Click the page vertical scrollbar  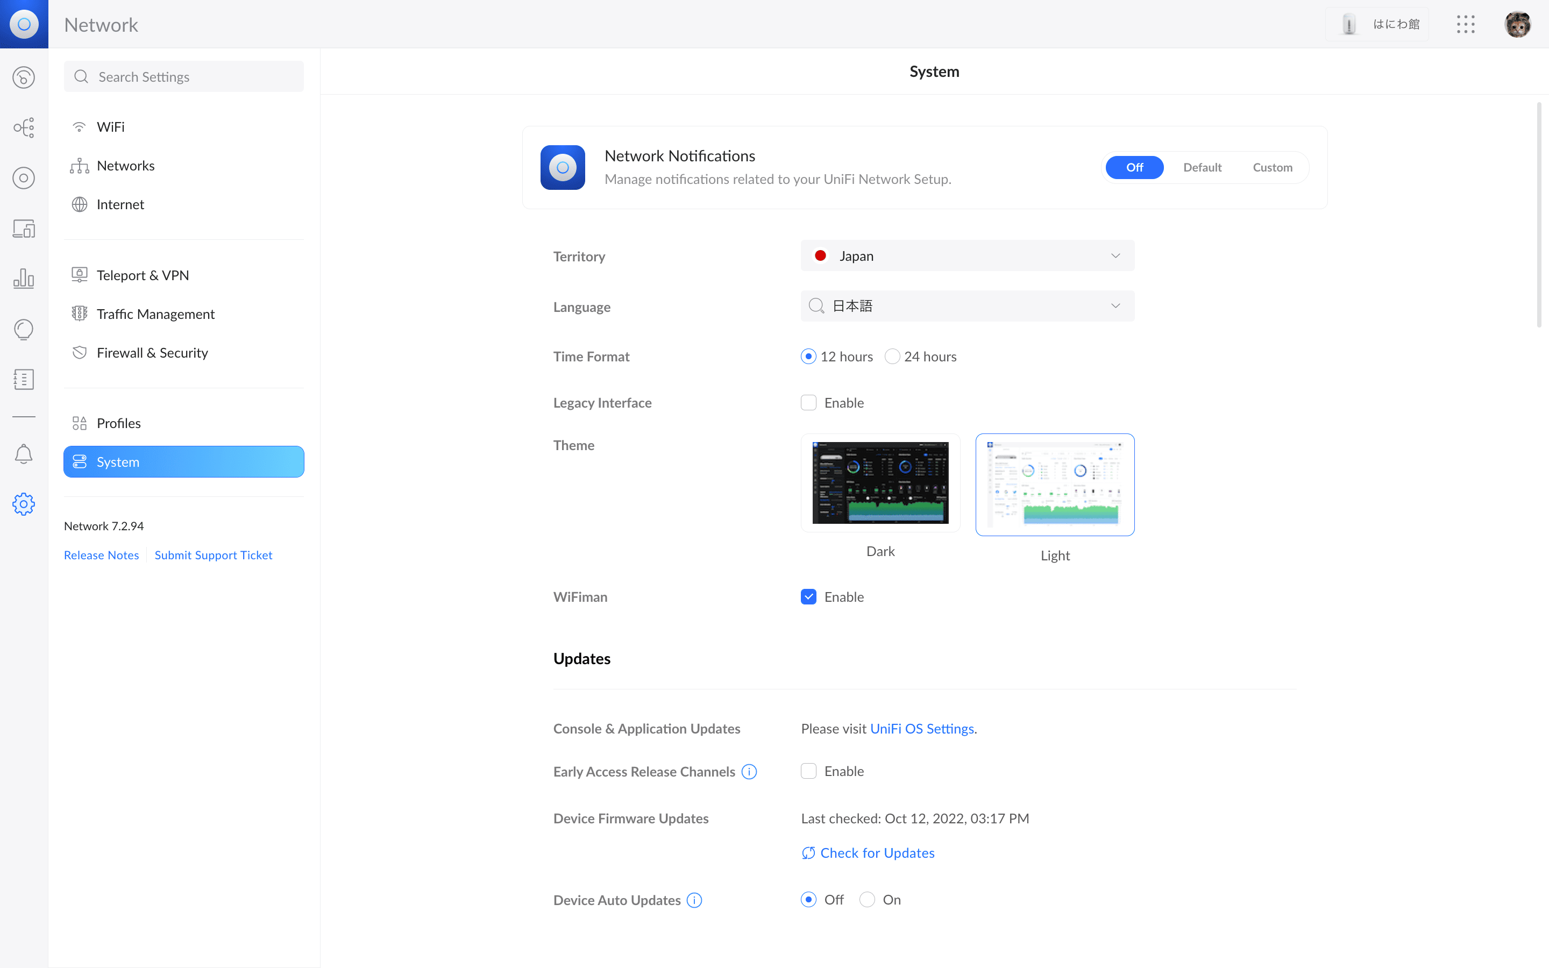1539,215
